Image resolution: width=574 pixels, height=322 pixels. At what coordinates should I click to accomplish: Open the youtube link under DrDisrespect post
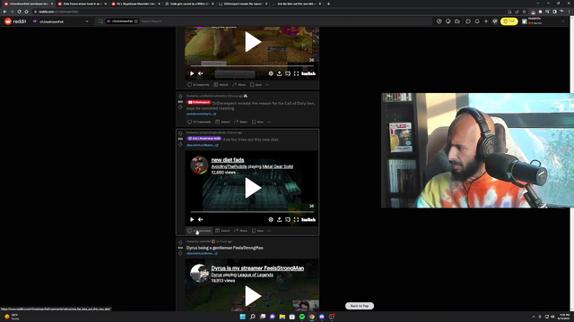point(201,114)
